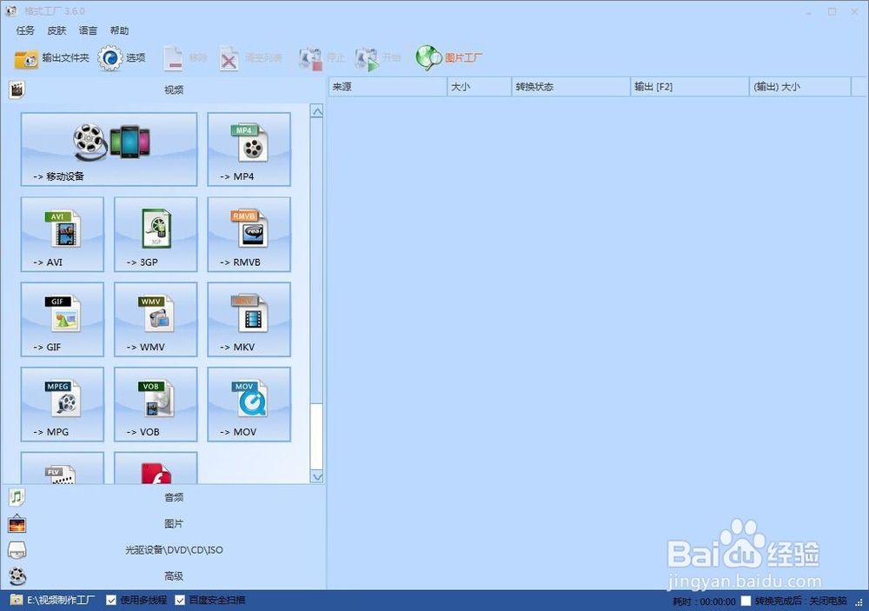869x611 pixels.
Task: Click the scroll down arrow in format list
Action: click(x=317, y=477)
